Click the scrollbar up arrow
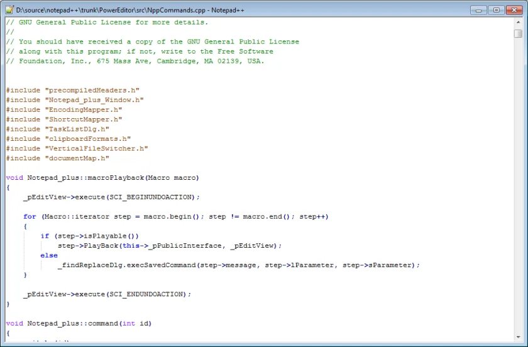This screenshot has height=347, width=528. (x=518, y=22)
